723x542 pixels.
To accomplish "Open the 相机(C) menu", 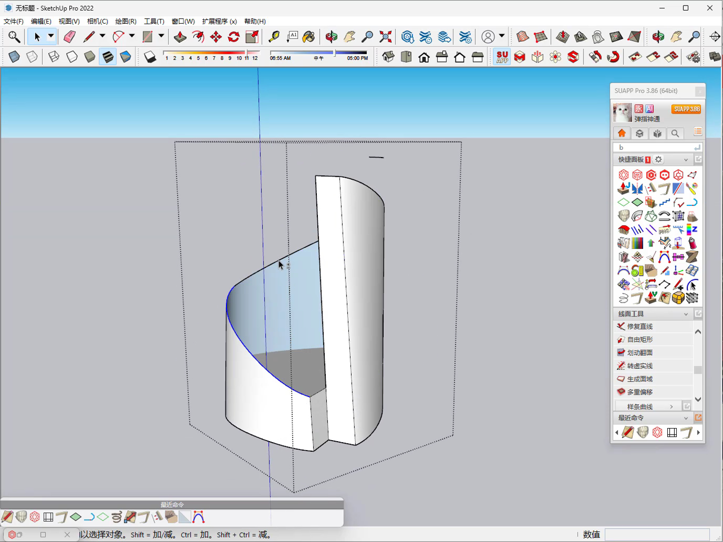I will pos(97,21).
